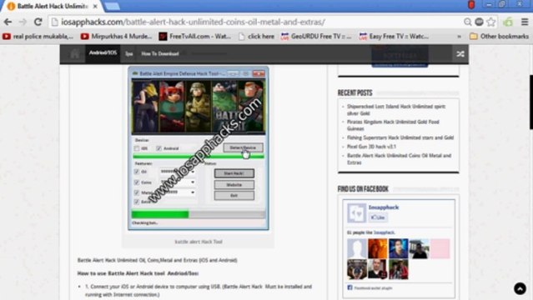Click the Facebook social plugin icon
Image resolution: width=533 pixels, height=300 pixels.
(x=349, y=287)
